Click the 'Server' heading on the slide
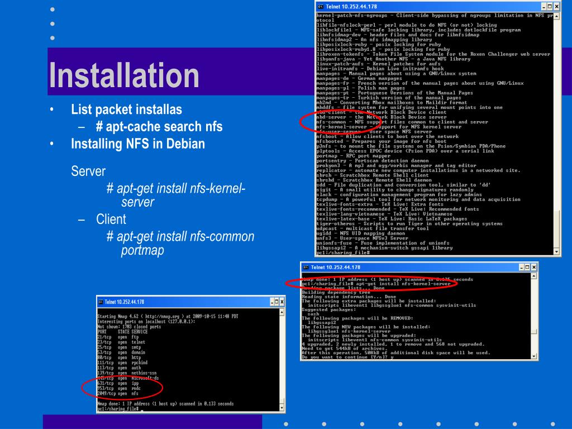Image resolution: width=572 pixels, height=429 pixels. tap(88, 171)
